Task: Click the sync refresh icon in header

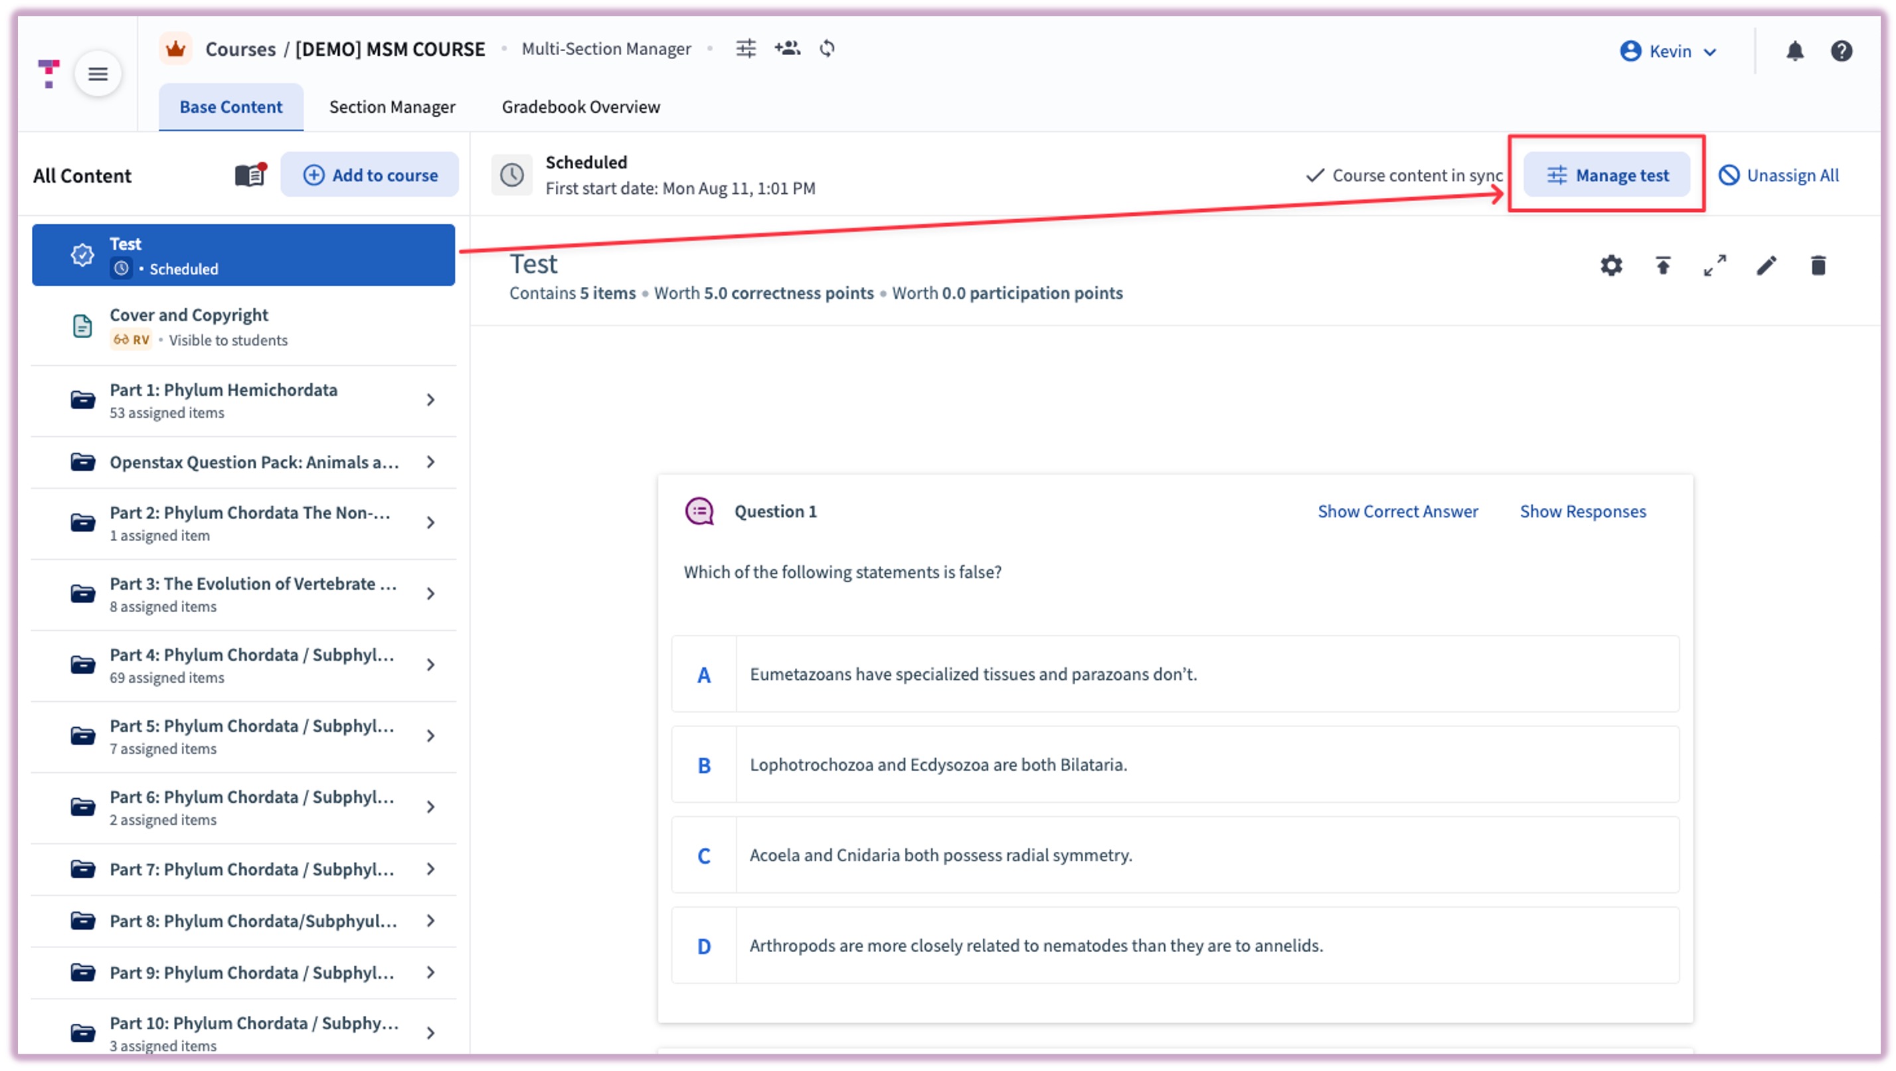Action: click(x=827, y=48)
